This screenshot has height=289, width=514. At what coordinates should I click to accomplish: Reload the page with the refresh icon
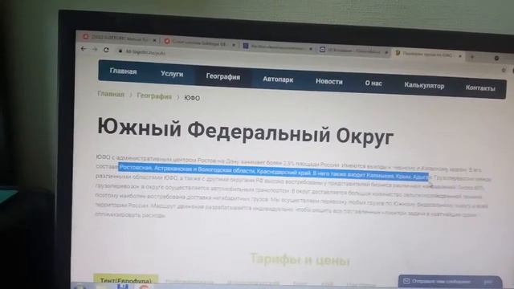click(x=106, y=50)
